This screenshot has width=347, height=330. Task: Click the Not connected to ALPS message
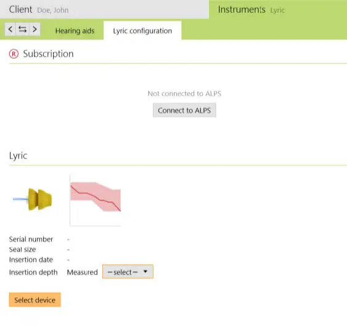(184, 94)
